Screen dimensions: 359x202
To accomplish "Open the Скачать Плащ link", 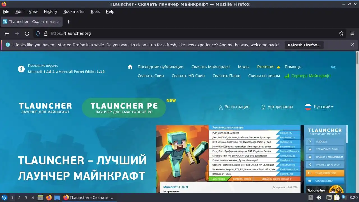I will [226, 76].
